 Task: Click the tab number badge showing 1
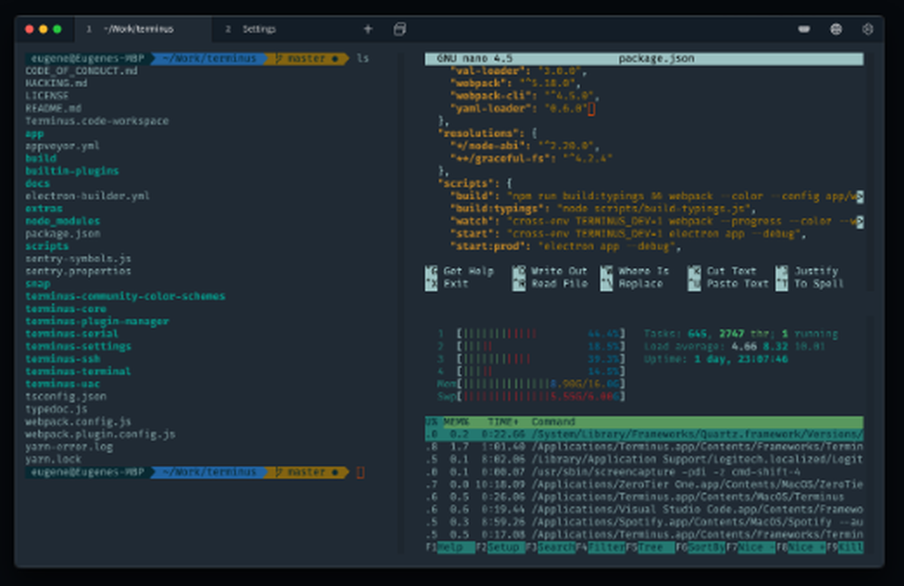89,28
